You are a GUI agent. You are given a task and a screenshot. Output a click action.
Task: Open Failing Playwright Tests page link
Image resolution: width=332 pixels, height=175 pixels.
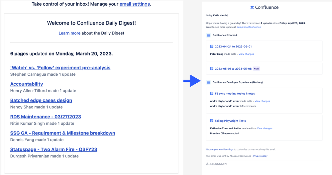click(230, 121)
